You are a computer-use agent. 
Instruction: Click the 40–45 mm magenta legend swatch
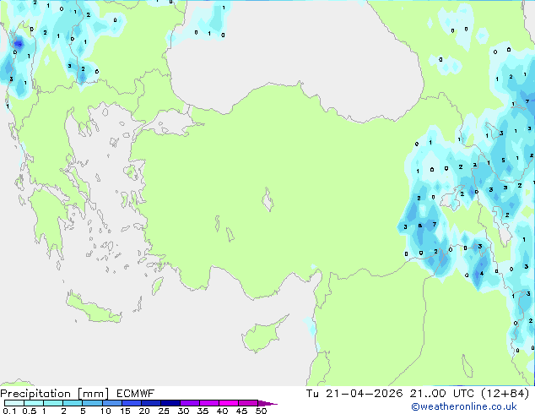tap(229, 403)
